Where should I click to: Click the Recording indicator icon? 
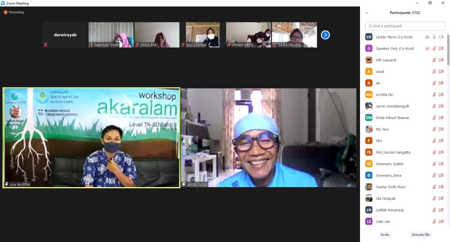(x=6, y=12)
